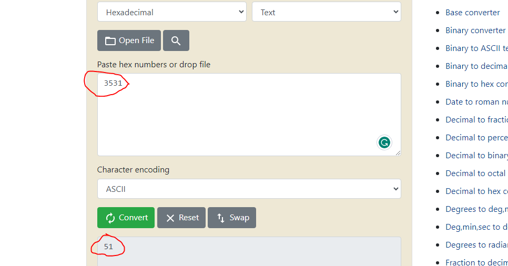The height and width of the screenshot is (266, 508).
Task: Open the Base converter link
Action: point(472,12)
